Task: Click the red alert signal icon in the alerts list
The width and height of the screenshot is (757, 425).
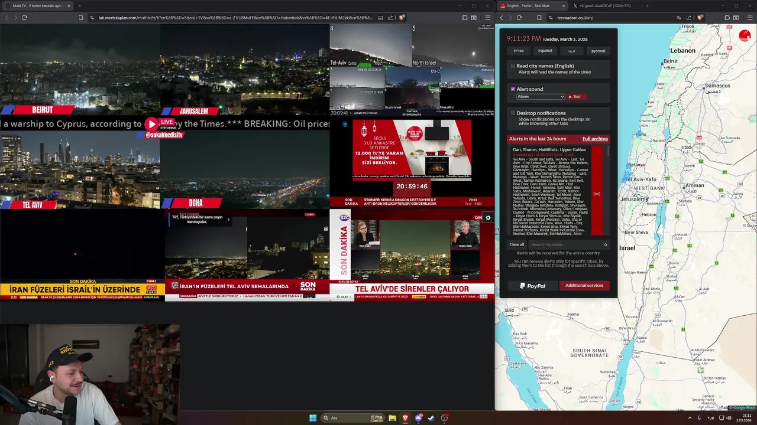Action: tap(597, 194)
